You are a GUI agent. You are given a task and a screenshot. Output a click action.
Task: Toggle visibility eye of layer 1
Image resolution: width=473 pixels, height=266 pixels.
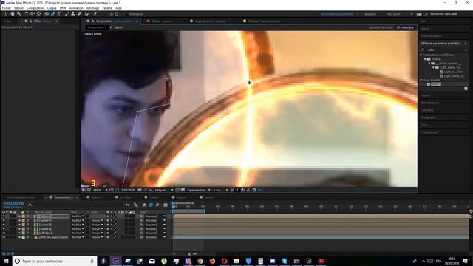point(4,216)
